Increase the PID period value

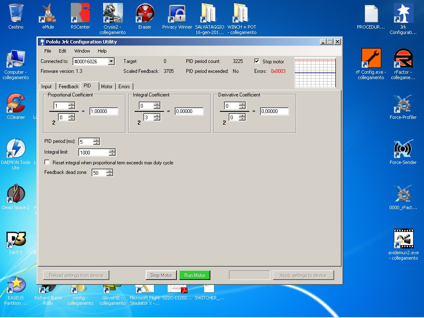coord(96,140)
